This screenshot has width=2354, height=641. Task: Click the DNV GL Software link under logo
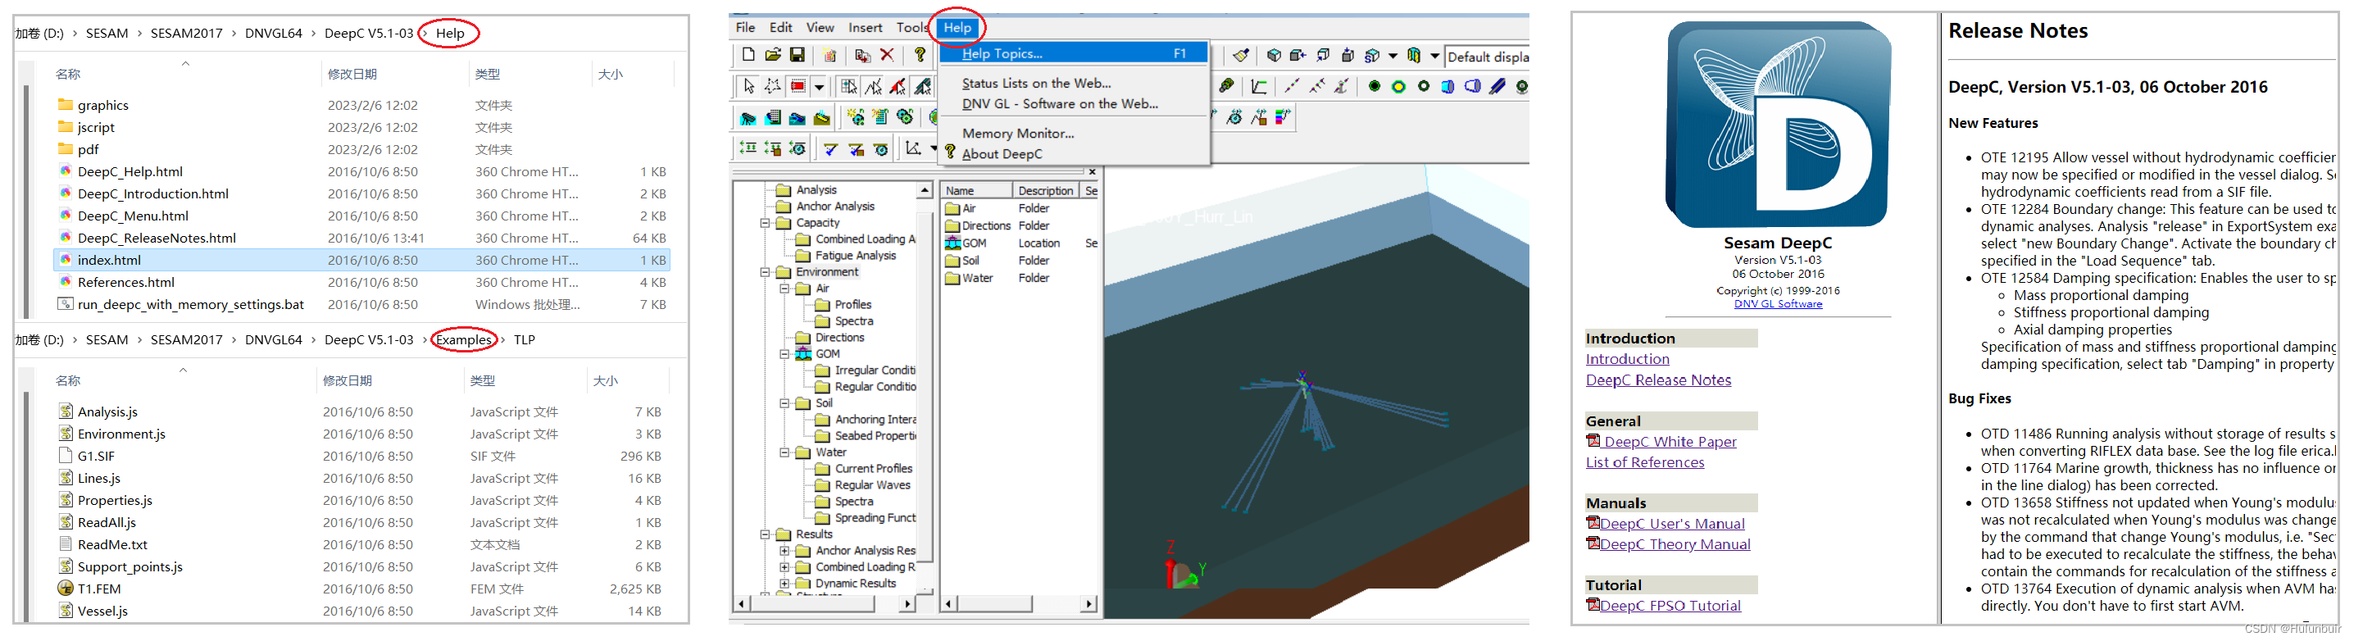coord(1777,303)
